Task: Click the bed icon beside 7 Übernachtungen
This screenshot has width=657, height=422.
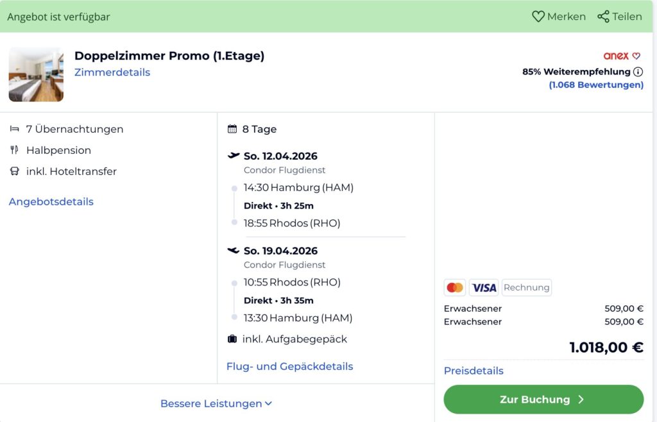Action: tap(14, 128)
